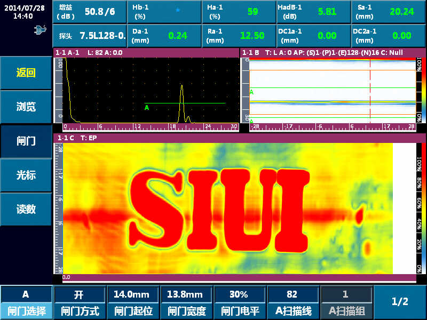The height and width of the screenshot is (320, 427).
Task: Open the 探头 probe selection 7.5L128
Action: 90,36
